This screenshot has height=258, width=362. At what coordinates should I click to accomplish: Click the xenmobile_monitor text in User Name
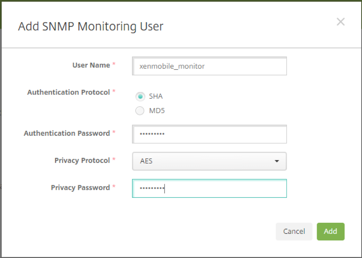pyautogui.click(x=172, y=66)
